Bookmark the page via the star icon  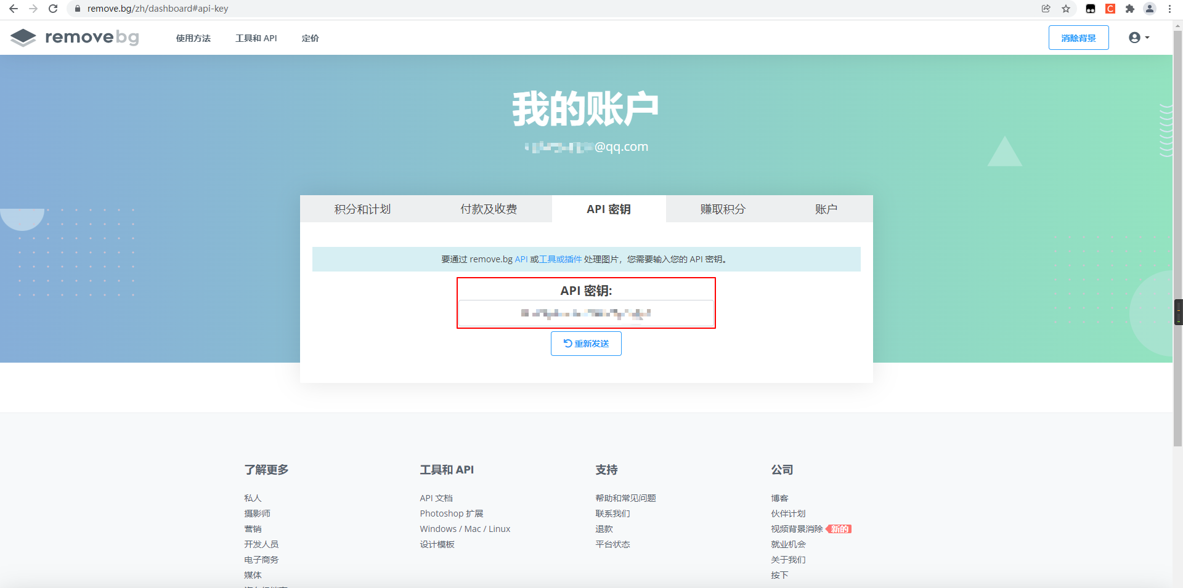coord(1067,9)
